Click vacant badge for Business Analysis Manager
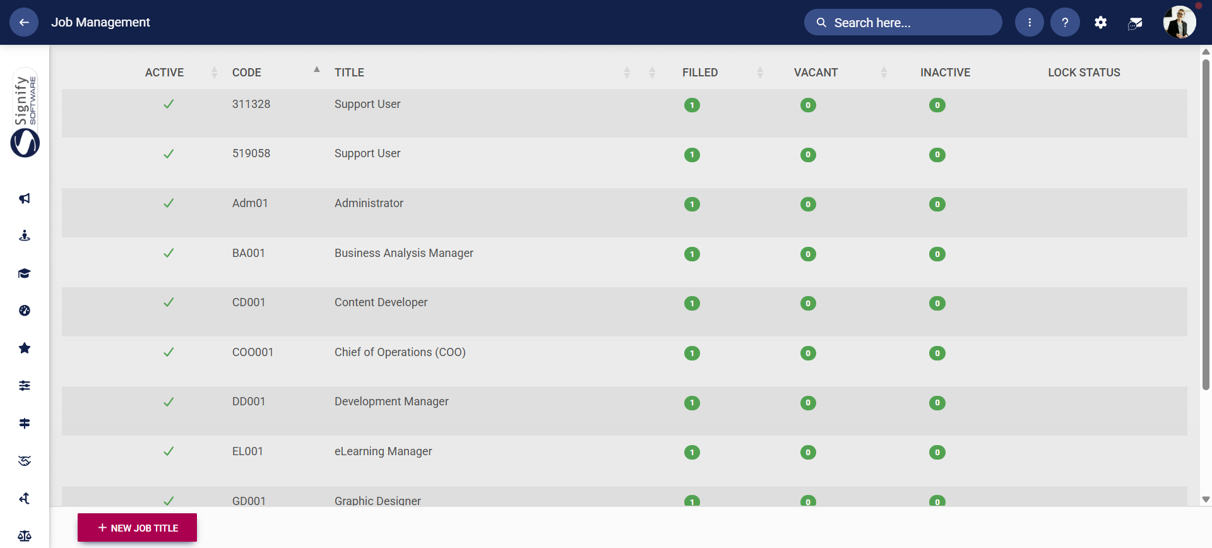The width and height of the screenshot is (1212, 548). pyautogui.click(x=808, y=254)
